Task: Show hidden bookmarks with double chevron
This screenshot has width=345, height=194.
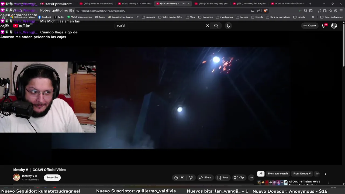Action: [x=313, y=17]
